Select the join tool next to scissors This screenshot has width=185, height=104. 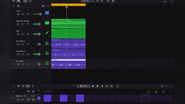click(x=102, y=1)
